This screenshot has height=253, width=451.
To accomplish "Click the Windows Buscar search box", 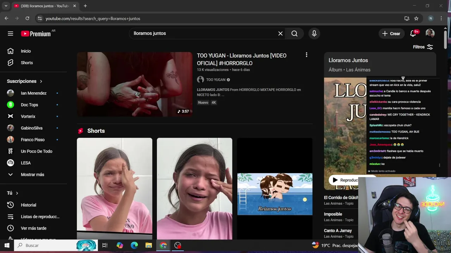I will tap(56, 245).
